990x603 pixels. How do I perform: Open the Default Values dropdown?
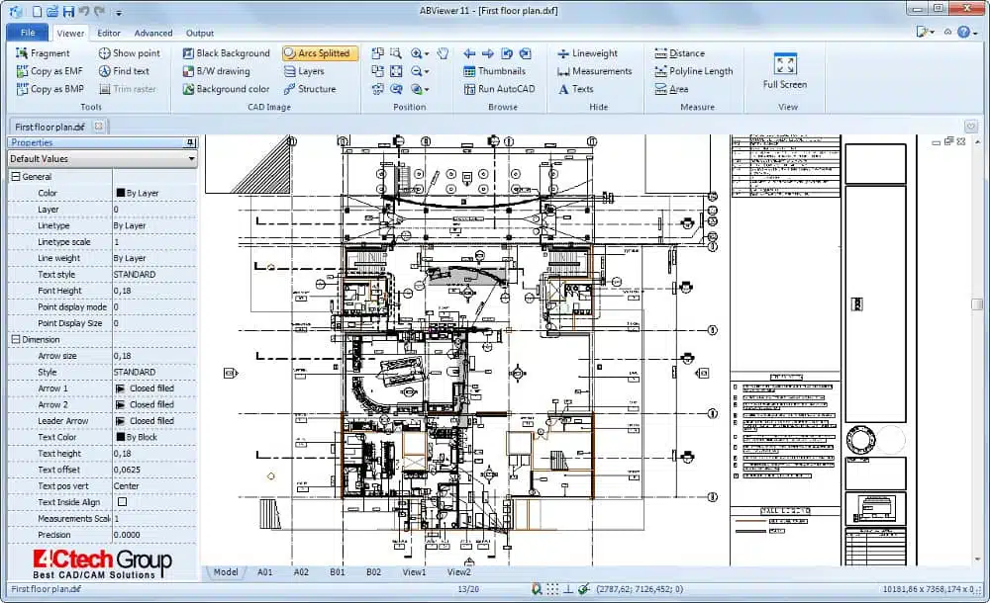point(101,158)
